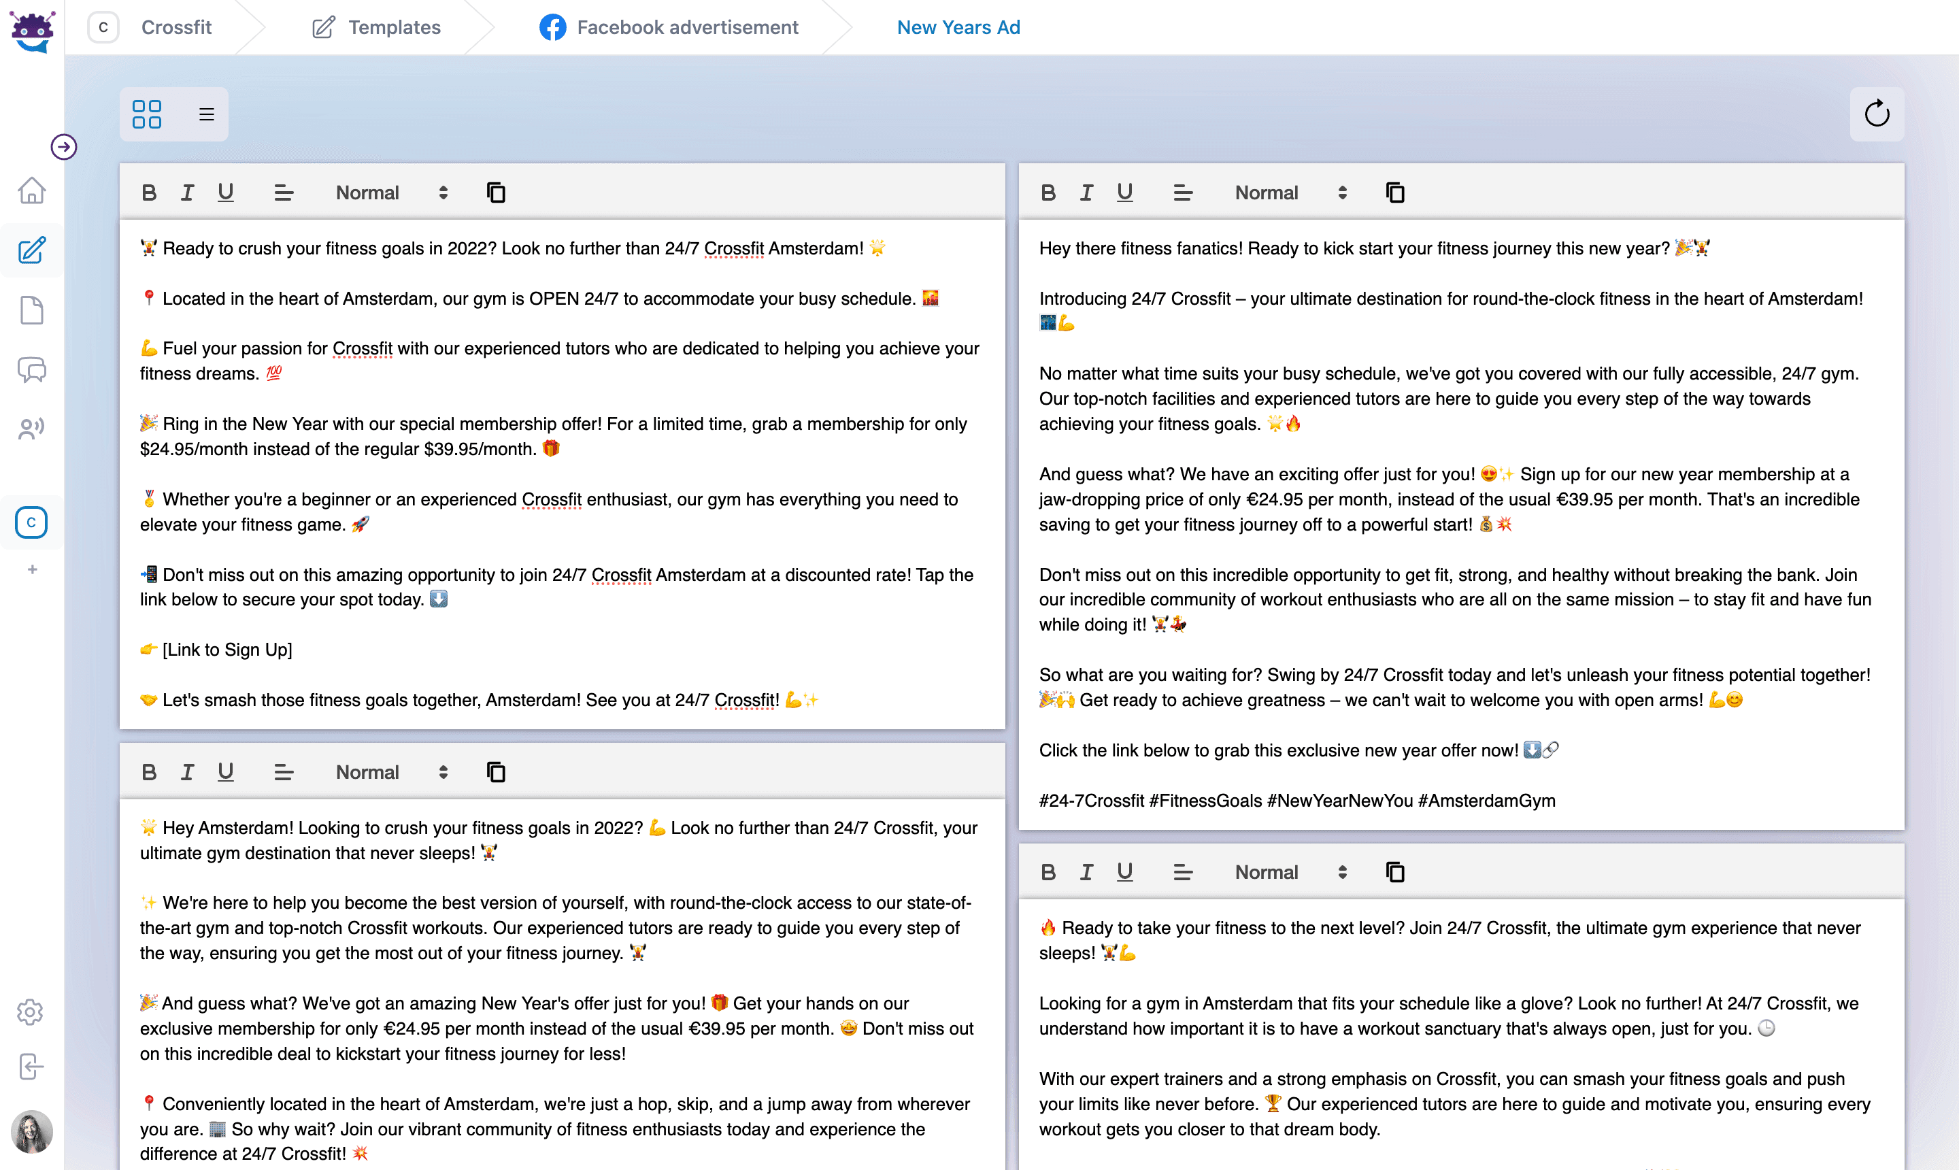Image resolution: width=1959 pixels, height=1170 pixels.
Task: Toggle bold in top-right editor
Action: click(x=1048, y=193)
